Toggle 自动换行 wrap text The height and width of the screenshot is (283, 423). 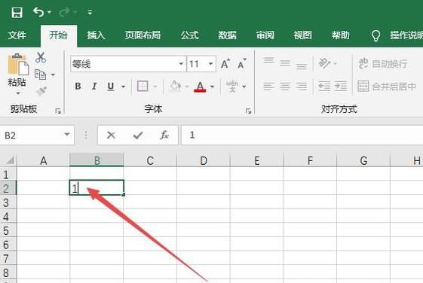382,63
